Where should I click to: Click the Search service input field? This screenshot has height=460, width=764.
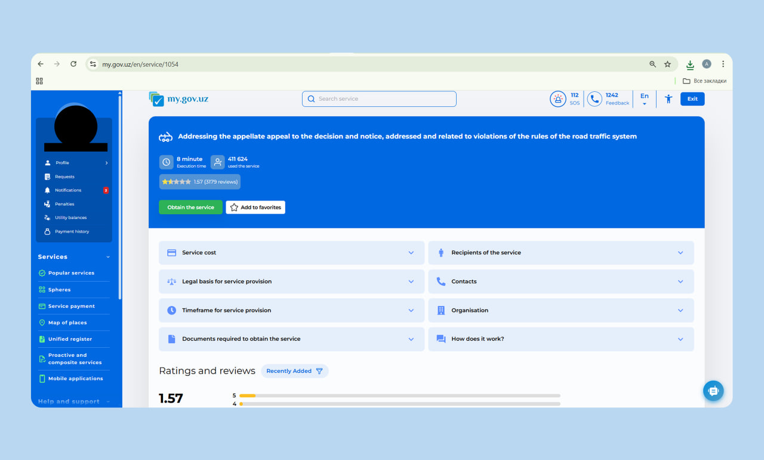(379, 99)
